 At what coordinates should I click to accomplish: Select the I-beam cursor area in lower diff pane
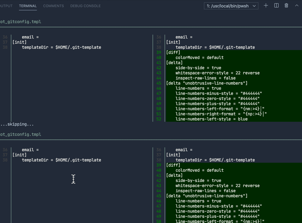click(73, 179)
